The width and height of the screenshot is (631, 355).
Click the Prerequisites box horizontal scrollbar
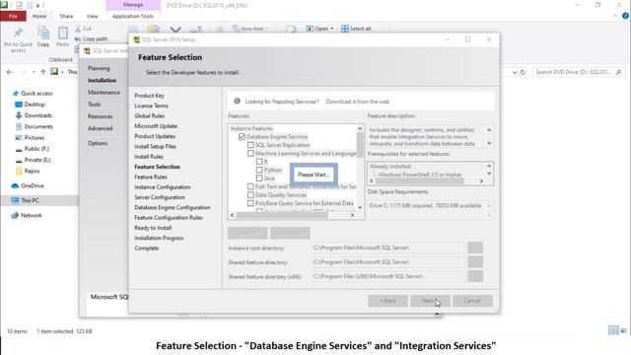tap(419, 181)
